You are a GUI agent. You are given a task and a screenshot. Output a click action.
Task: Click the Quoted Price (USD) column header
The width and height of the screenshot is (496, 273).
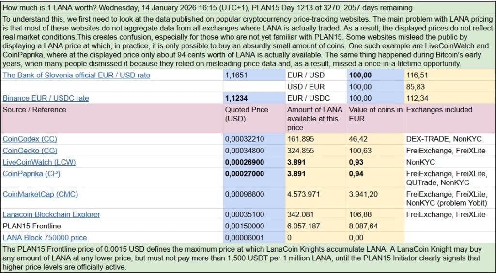[247, 114]
